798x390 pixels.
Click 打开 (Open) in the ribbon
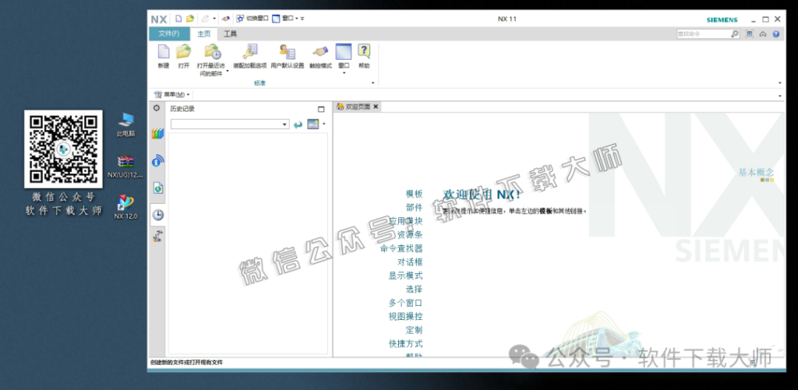point(184,57)
